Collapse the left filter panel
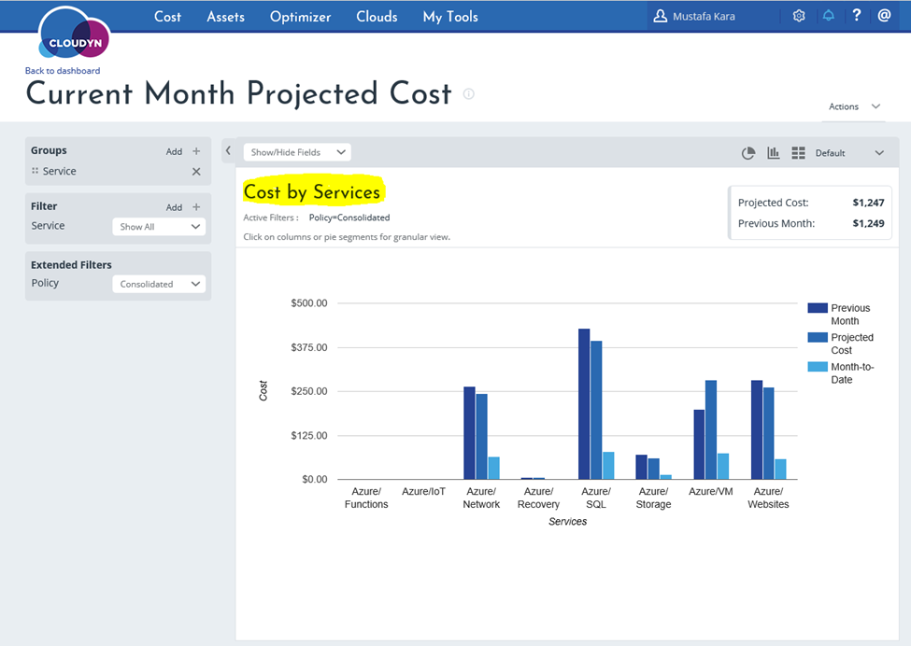Image resolution: width=911 pixels, height=646 pixels. (228, 151)
